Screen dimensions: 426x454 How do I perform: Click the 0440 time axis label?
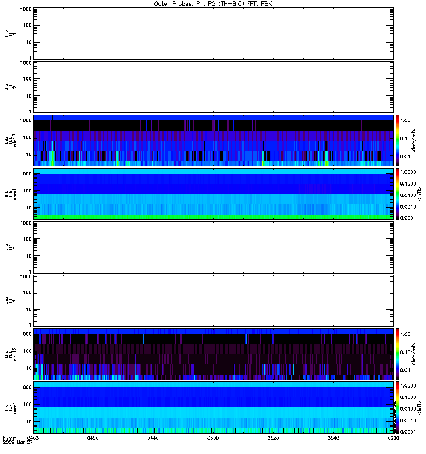click(153, 438)
